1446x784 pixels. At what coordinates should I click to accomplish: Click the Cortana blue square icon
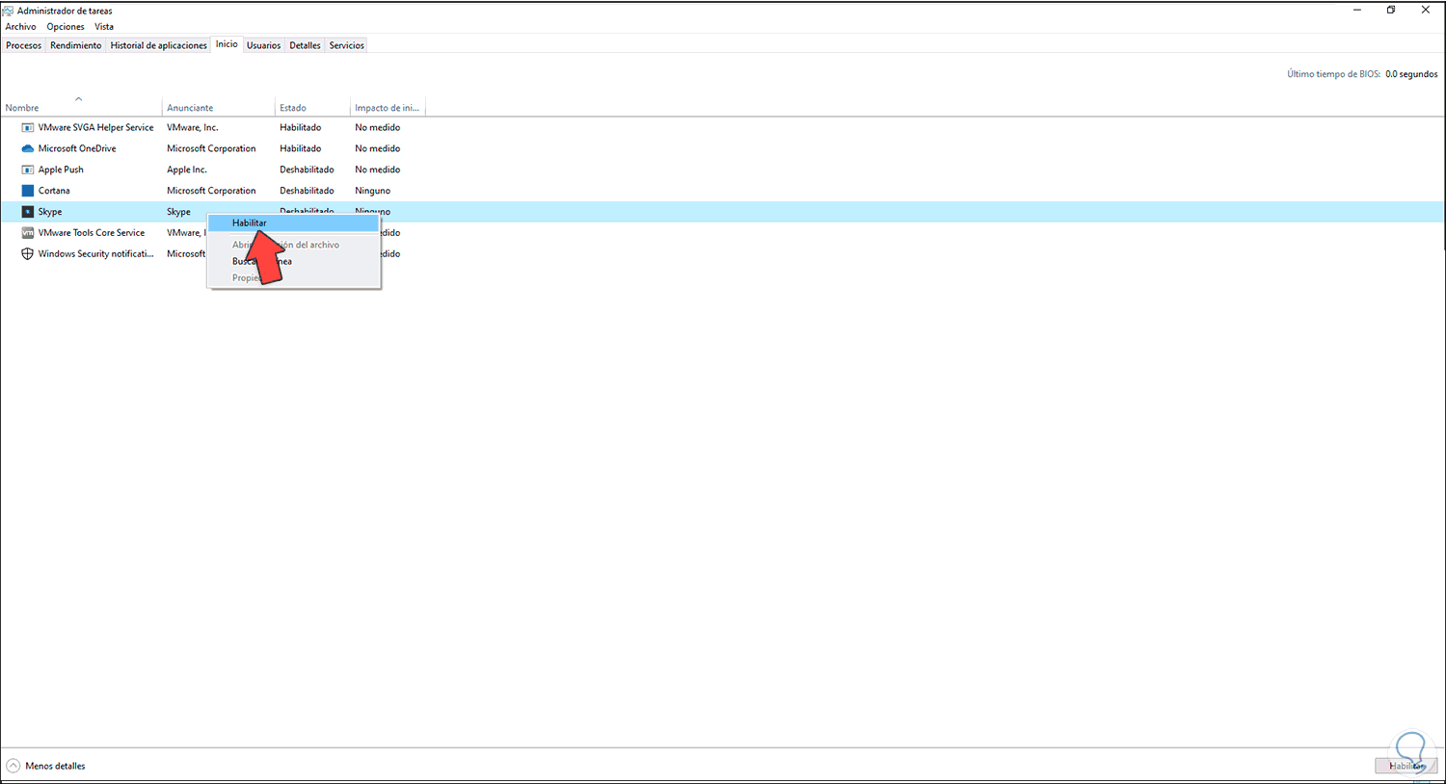click(28, 191)
